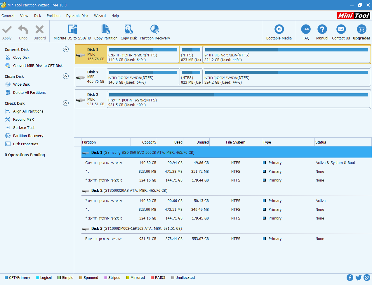Open the Wizard menu
Image resolution: width=372 pixels, height=285 pixels.
[100, 16]
